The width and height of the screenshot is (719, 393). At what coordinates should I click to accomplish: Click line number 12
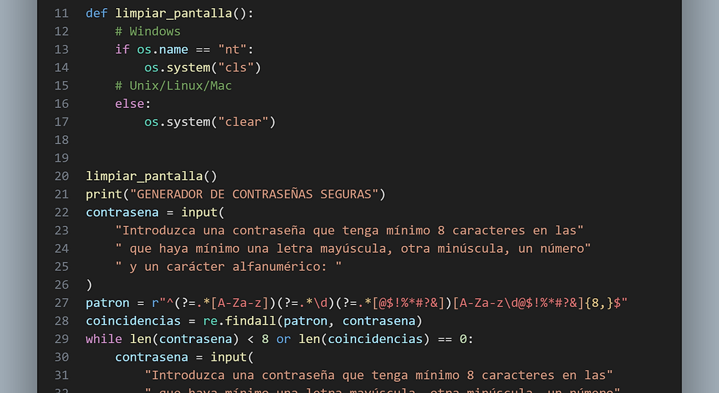[62, 31]
